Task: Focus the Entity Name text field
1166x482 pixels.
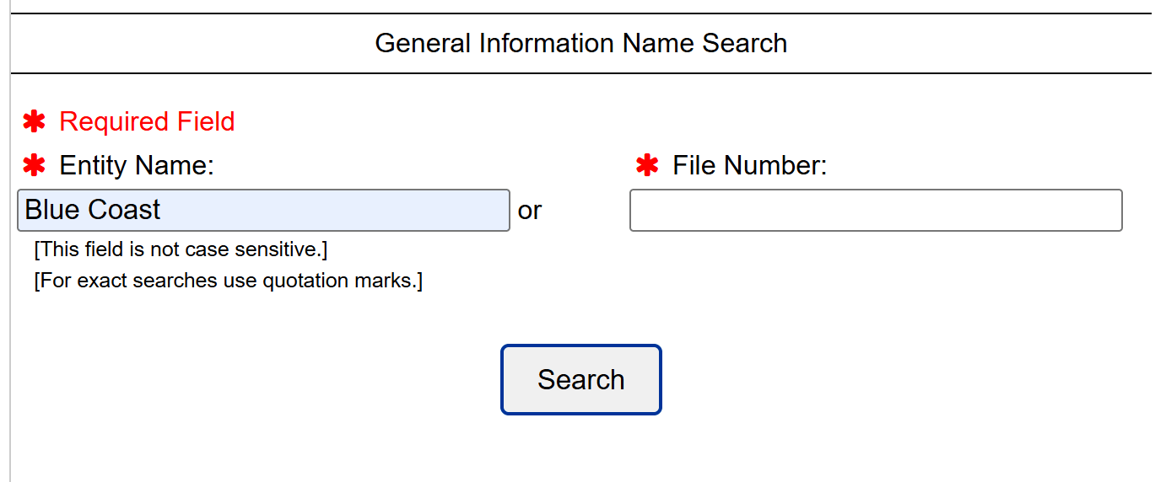Action: [263, 210]
